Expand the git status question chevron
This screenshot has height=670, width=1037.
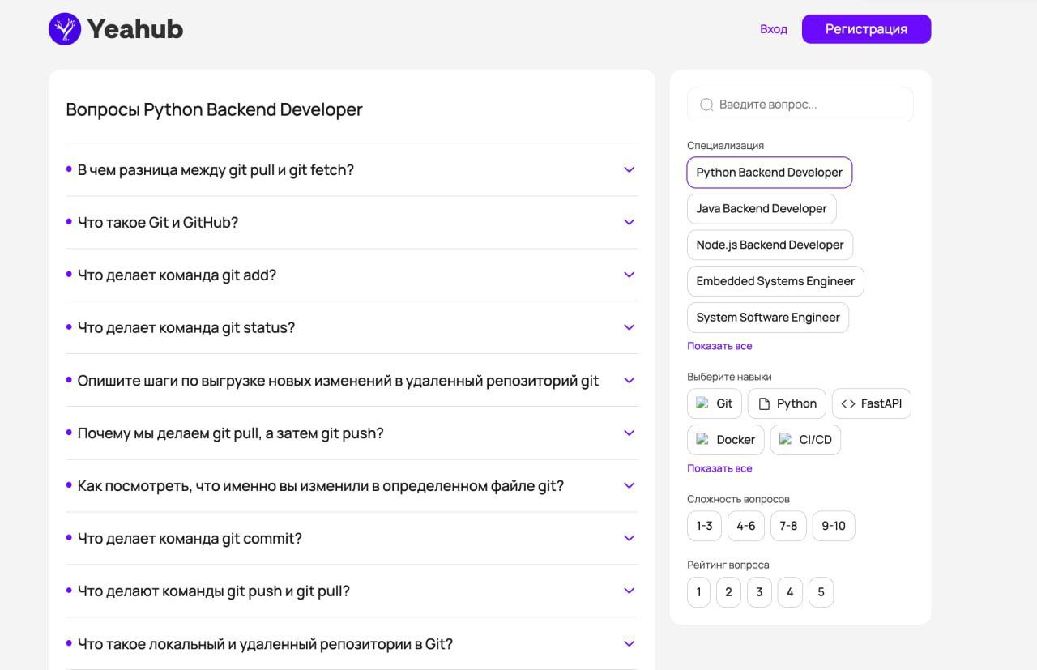629,327
